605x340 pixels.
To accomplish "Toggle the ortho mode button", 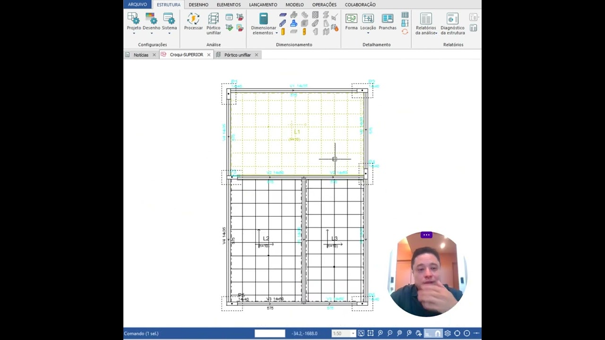I will 428,333.
